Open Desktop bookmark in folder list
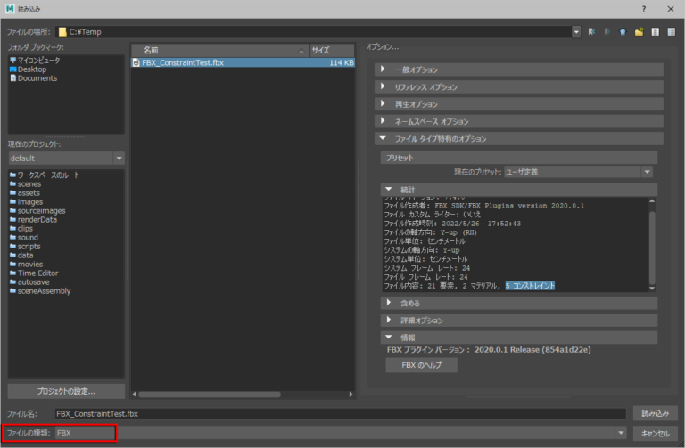Screen dimensions: 685x448 coord(31,69)
